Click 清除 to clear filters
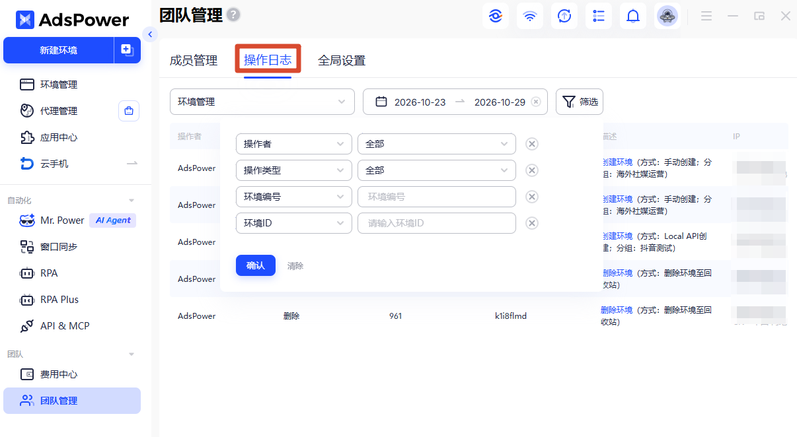 click(295, 266)
